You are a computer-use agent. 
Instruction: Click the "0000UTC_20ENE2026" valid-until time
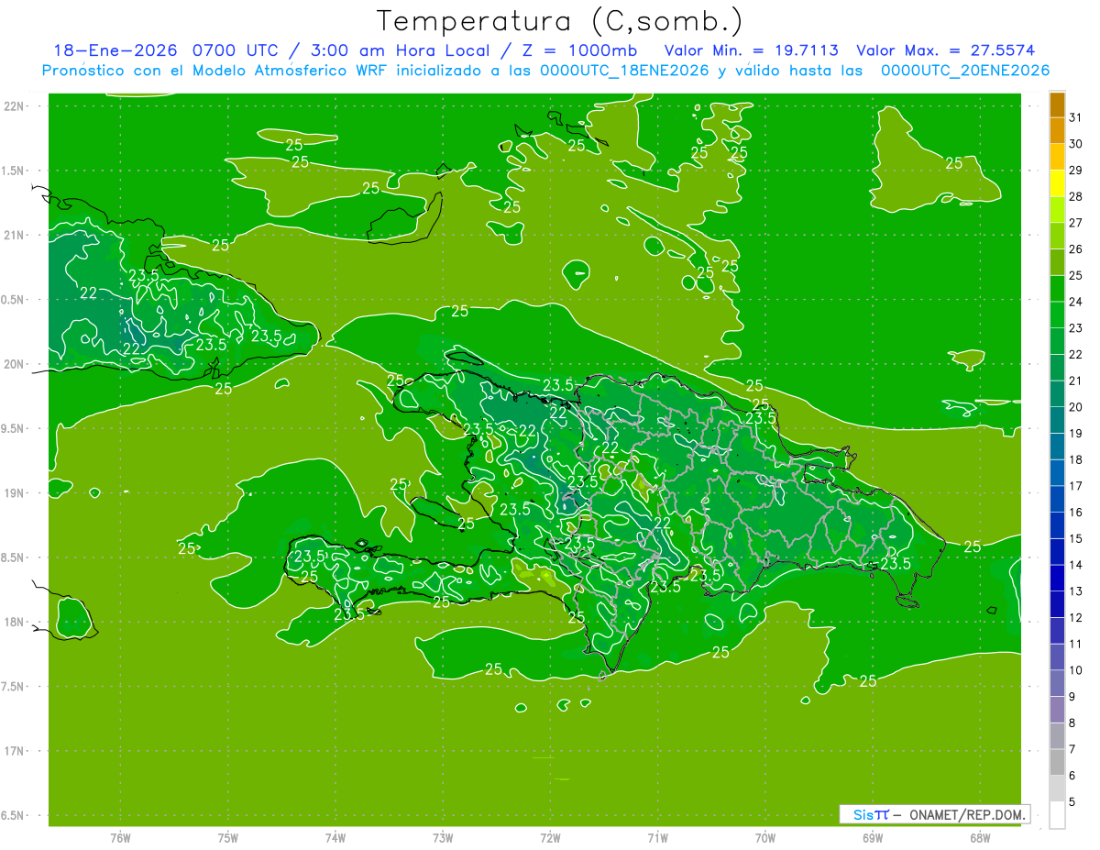click(964, 71)
